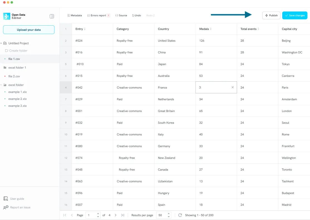Jump to the last page icon
Viewport: 310px width, 220px height.
(123, 215)
